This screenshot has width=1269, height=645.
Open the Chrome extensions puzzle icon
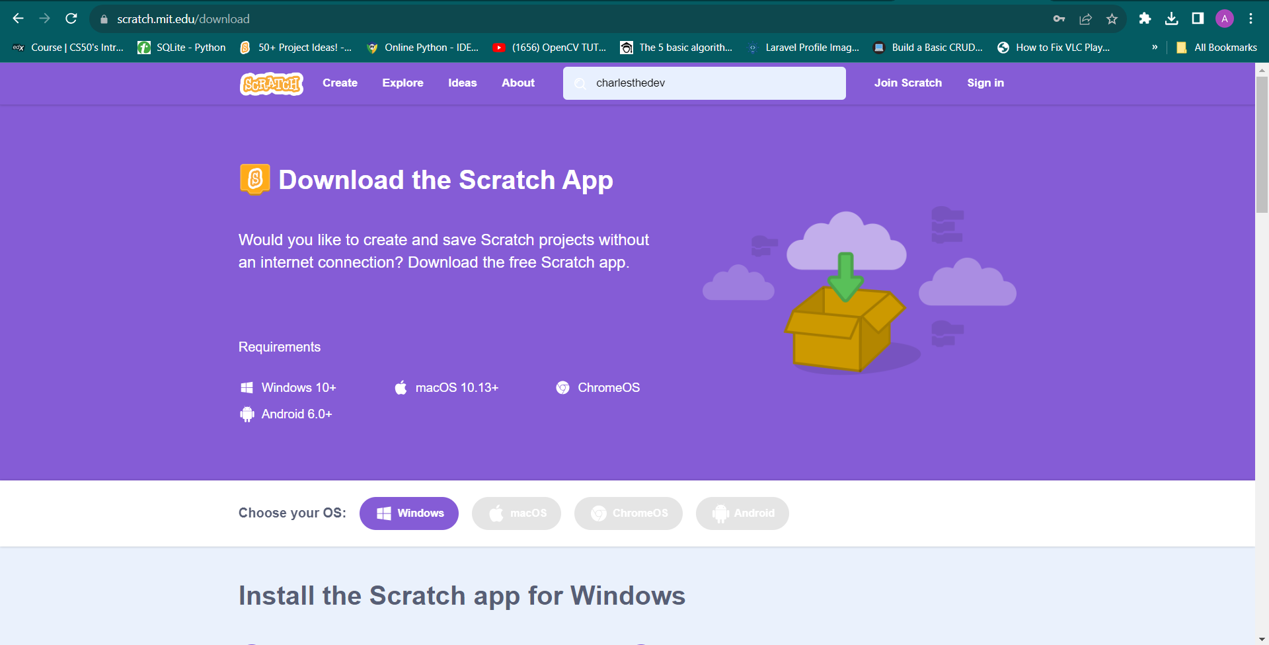(x=1145, y=19)
